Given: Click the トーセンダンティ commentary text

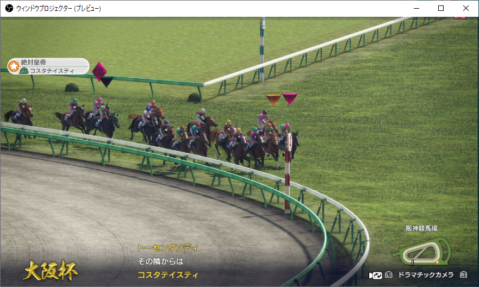Looking at the screenshot, I should point(167,247).
